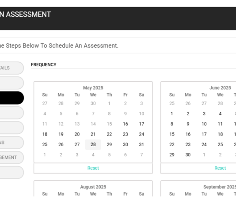Image resolution: width=236 pixels, height=204 pixels.
Task: Click the black highlighted step tab
Action: click(11, 98)
